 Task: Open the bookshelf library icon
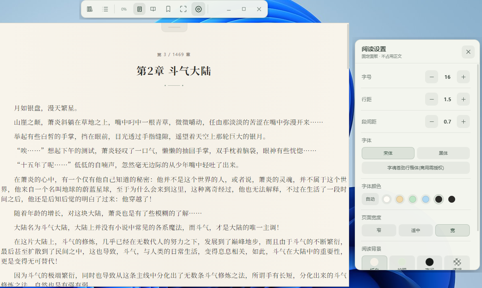point(90,9)
